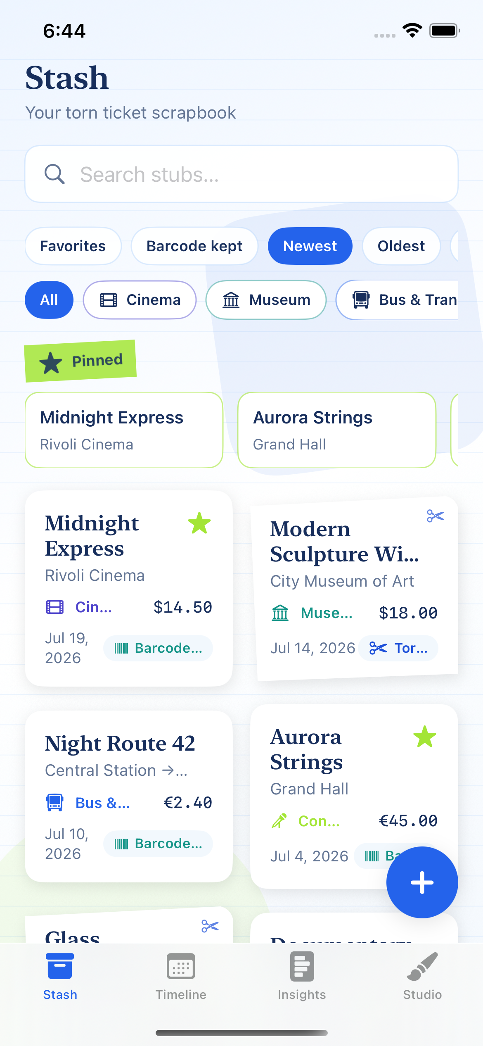This screenshot has height=1046, width=483.
Task: Tap Barcode badge on Midnight Express card
Action: [x=158, y=648]
